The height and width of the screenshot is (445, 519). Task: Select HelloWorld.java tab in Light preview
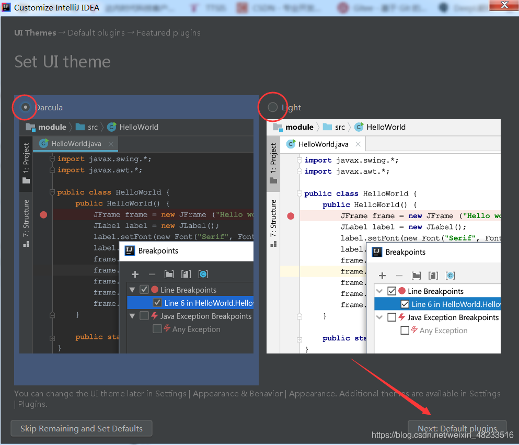323,144
